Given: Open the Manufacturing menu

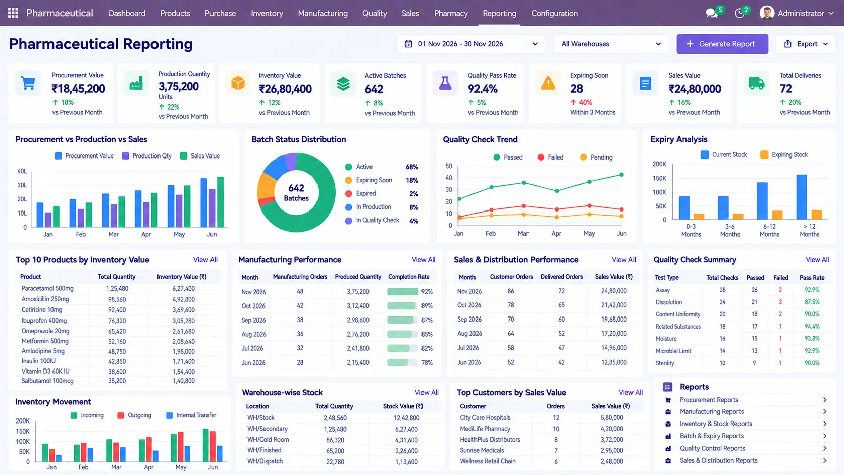Looking at the screenshot, I should point(323,13).
